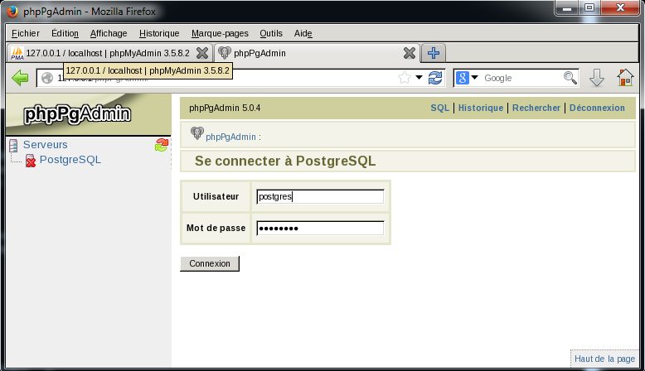This screenshot has width=645, height=371.
Task: Click the PostgreSQL server icon in tree
Action: [31, 160]
